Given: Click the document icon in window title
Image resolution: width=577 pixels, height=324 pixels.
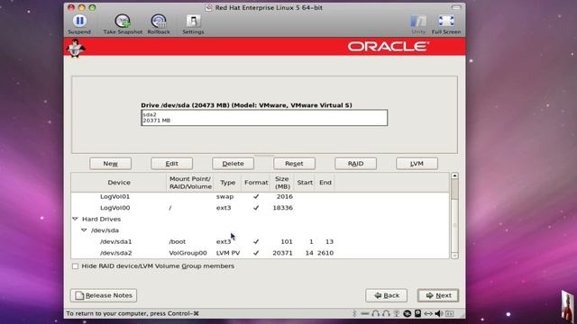Looking at the screenshot, I should coord(208,7).
